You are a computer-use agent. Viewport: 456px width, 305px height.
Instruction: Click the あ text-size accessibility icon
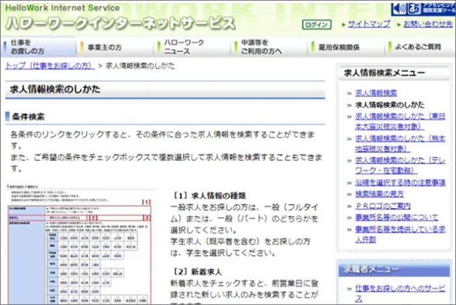pos(414,8)
